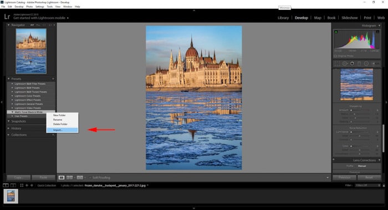388x210 pixels.
Task: Toggle the Soft Proofing checkbox
Action: [90, 178]
